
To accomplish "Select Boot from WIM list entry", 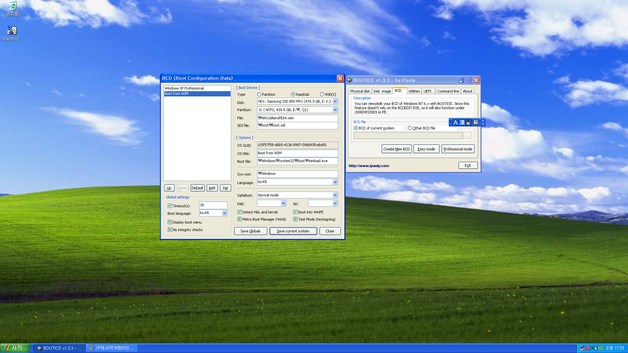I will (197, 93).
